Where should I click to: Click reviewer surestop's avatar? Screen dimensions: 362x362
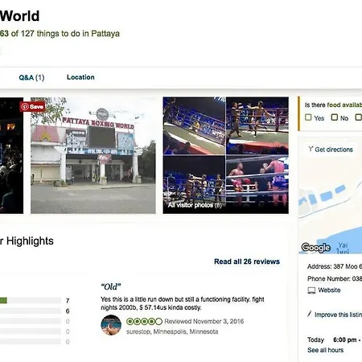pos(111,325)
